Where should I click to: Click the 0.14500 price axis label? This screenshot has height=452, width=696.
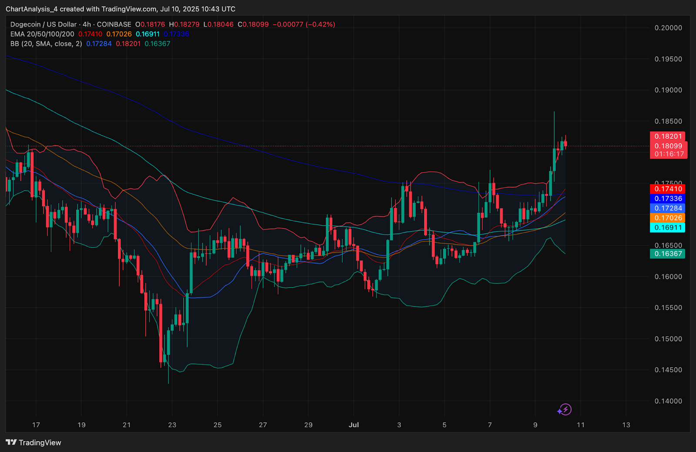click(x=668, y=370)
